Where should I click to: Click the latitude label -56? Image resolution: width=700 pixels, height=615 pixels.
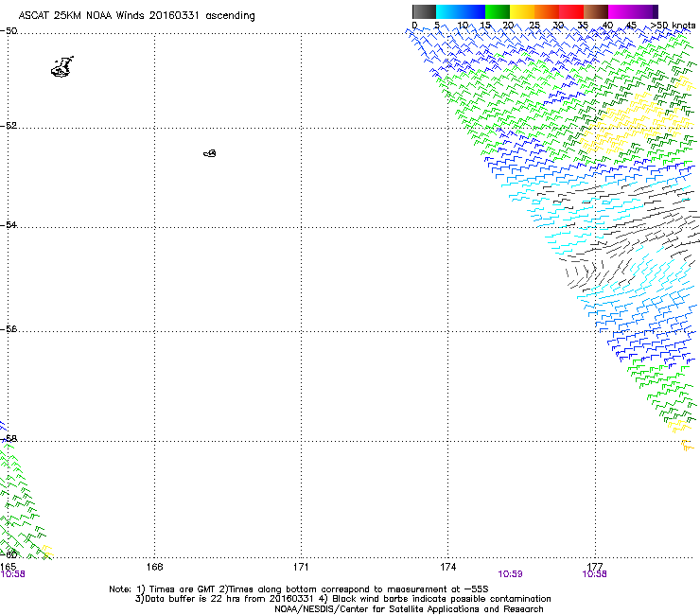click(x=9, y=328)
